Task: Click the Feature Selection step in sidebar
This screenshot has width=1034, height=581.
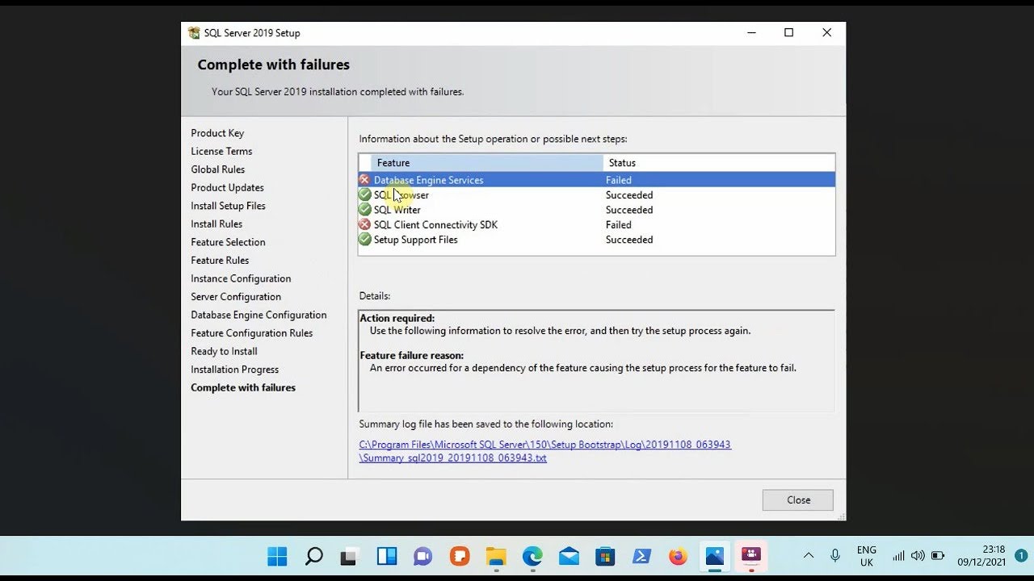Action: click(x=228, y=242)
